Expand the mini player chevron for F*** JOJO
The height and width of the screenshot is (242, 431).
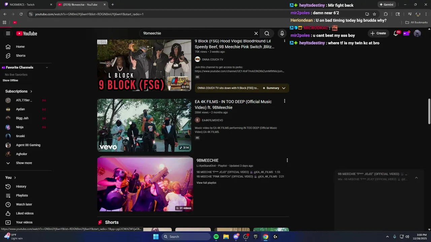click(417, 178)
